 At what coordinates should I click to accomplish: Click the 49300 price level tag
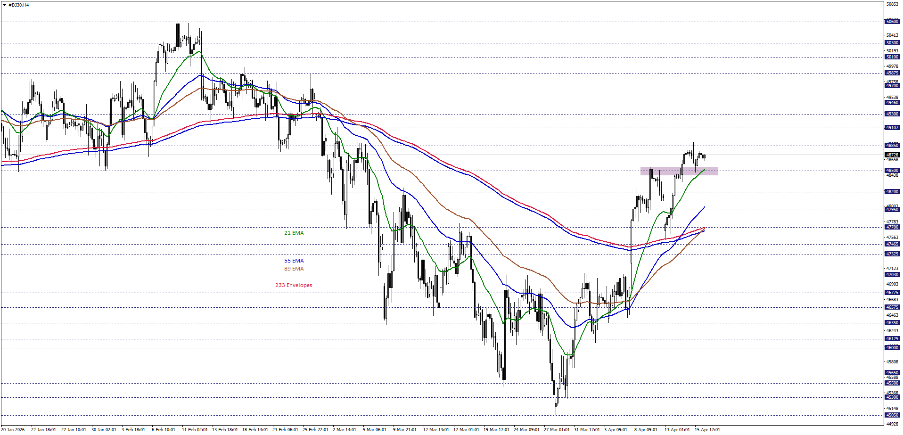click(892, 114)
